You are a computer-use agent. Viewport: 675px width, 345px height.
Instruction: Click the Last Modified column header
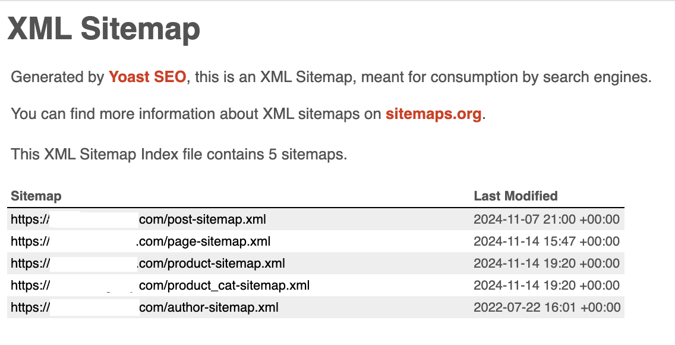pos(516,196)
